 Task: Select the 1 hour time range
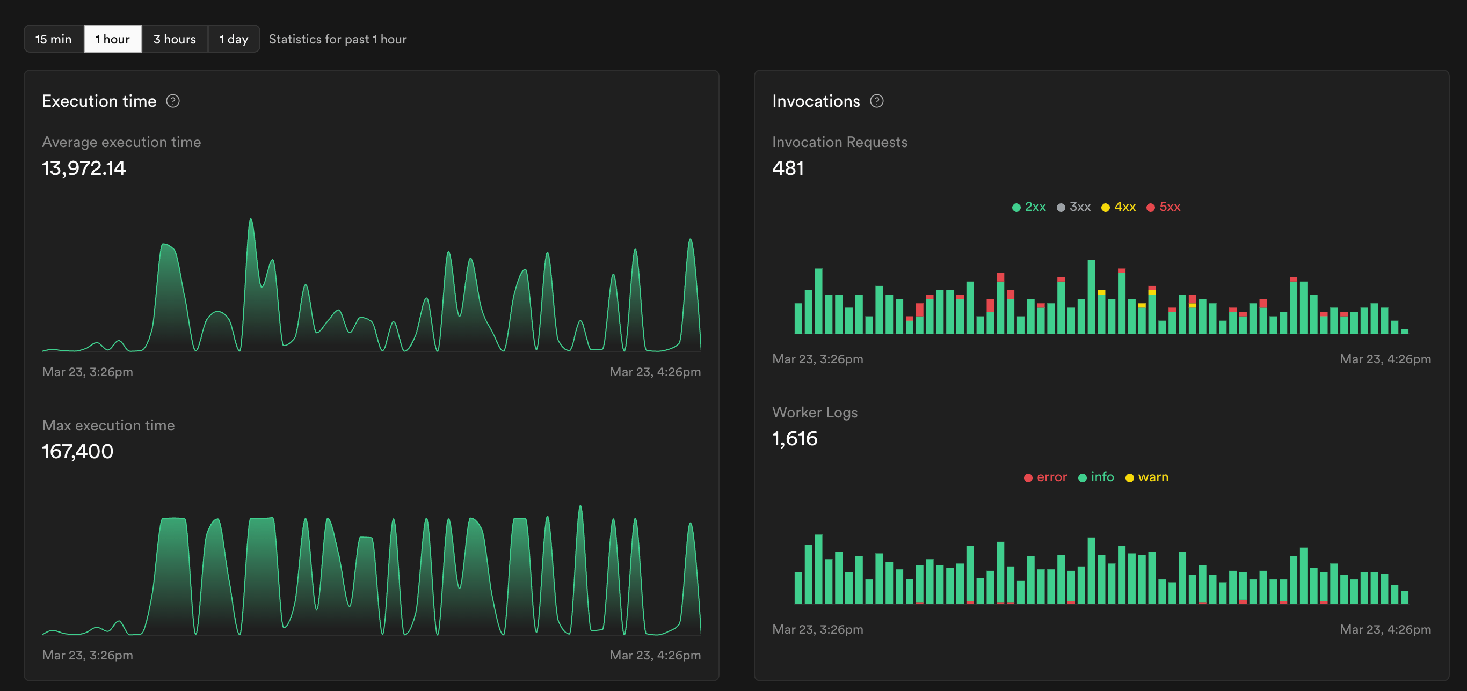tap(112, 39)
